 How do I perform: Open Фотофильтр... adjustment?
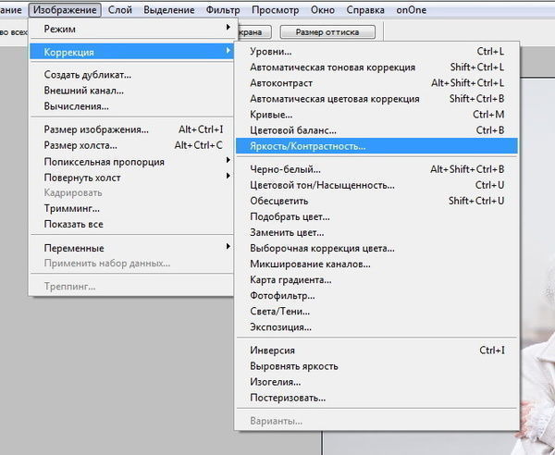click(282, 295)
